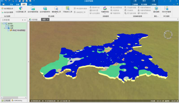Viewport: 179px width, 103px height.
Task: Switch to the 分析 ribbon tab
Action: click(30, 5)
